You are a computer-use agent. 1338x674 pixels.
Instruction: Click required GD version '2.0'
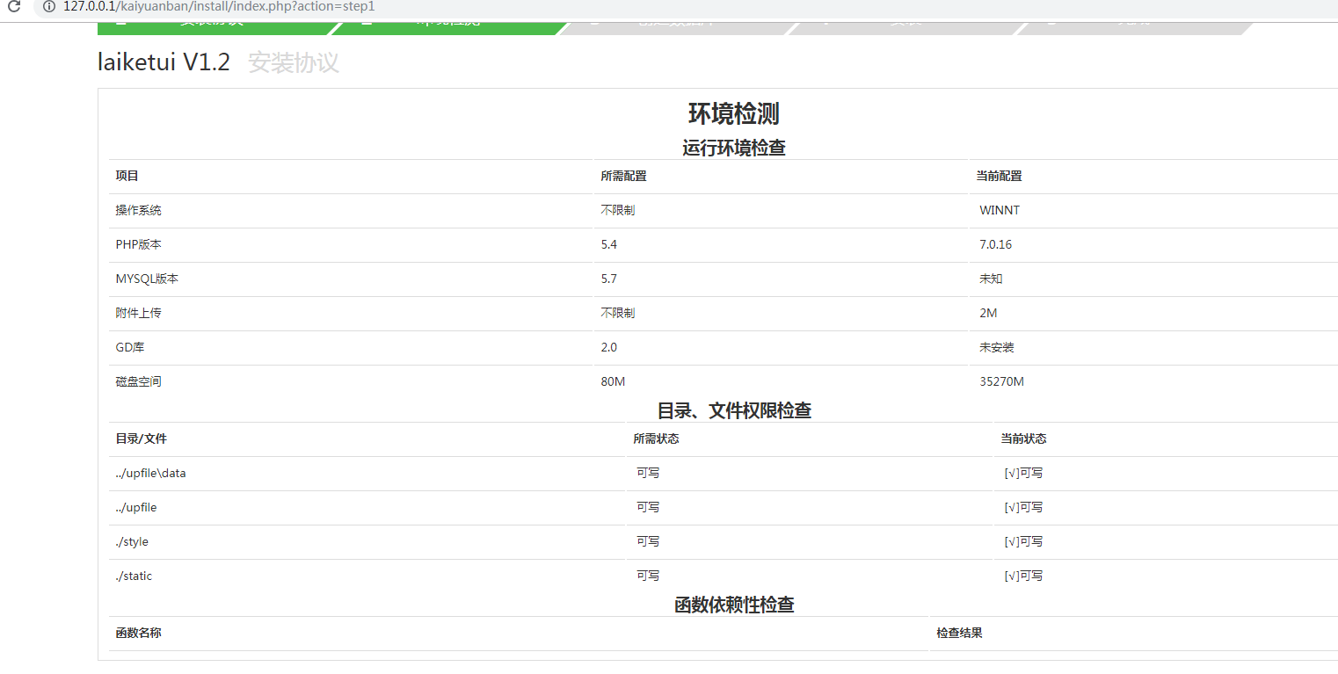click(609, 347)
